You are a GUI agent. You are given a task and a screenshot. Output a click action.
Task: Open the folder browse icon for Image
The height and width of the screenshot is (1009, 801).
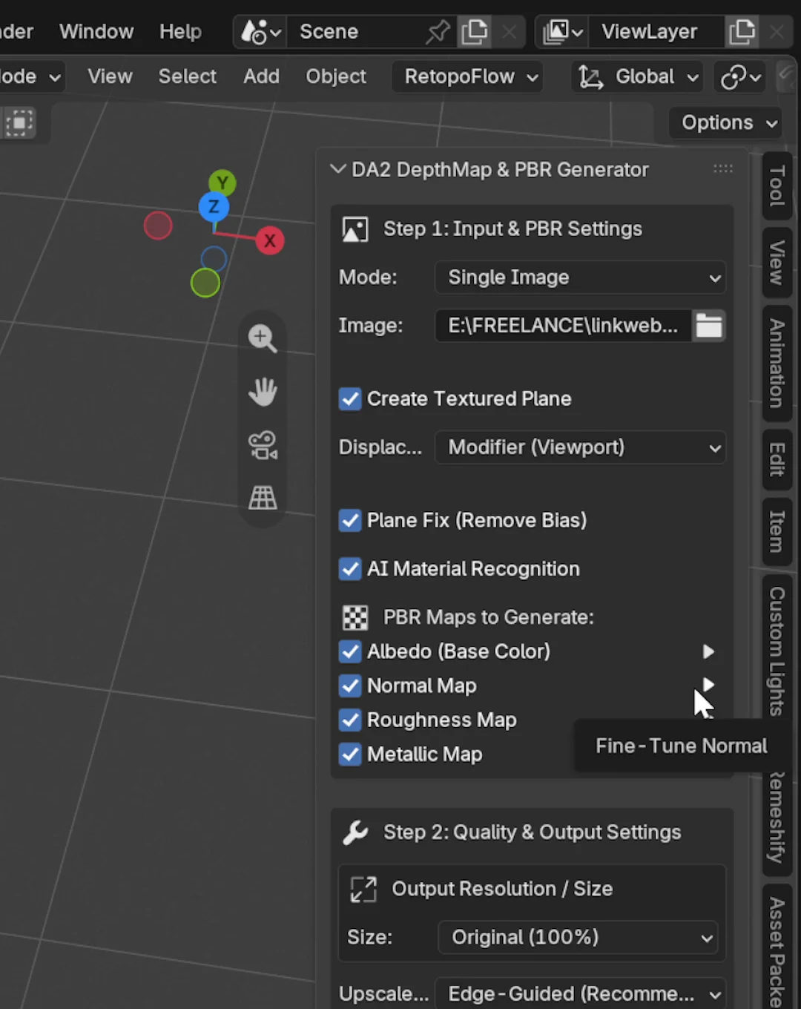709,326
